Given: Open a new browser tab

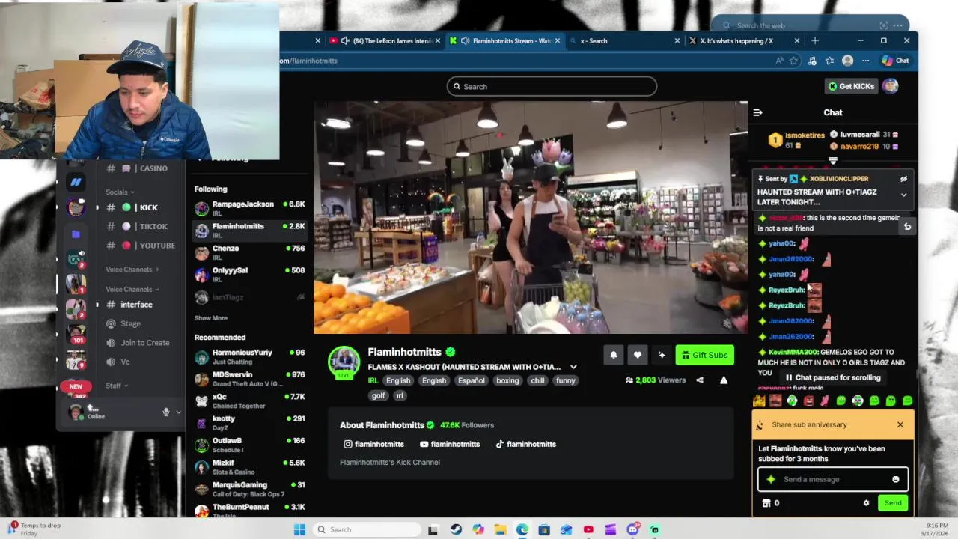Looking at the screenshot, I should point(815,40).
